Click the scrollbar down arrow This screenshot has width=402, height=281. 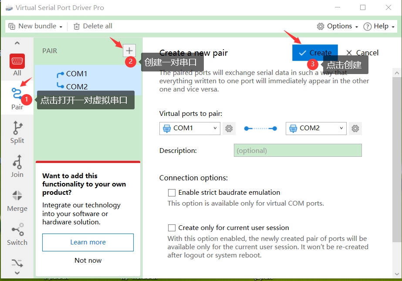397,274
